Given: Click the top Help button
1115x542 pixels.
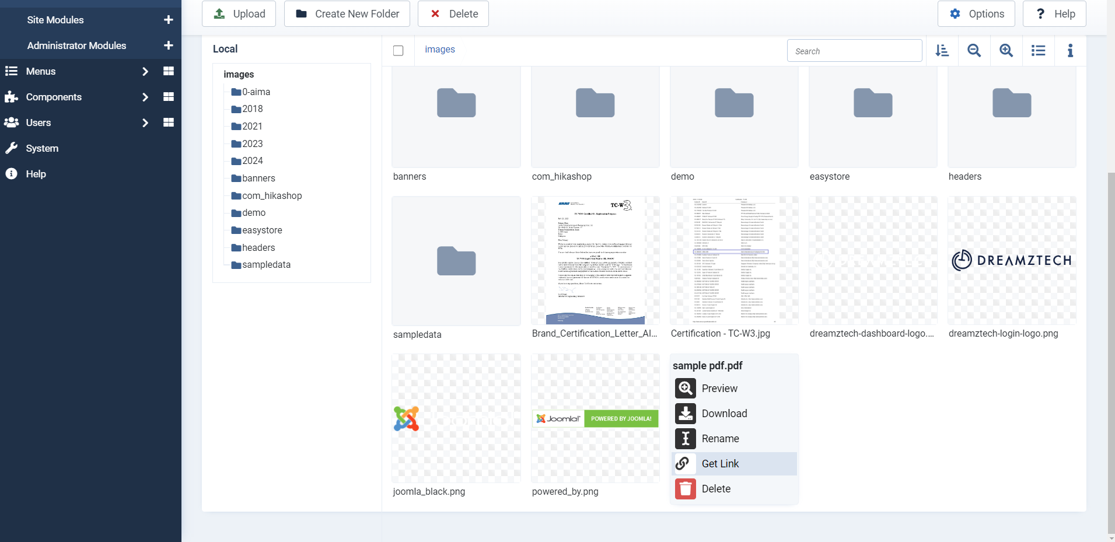Looking at the screenshot, I should pyautogui.click(x=1054, y=13).
